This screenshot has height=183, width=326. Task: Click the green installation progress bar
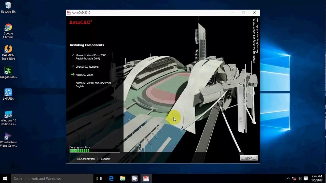pos(94,151)
